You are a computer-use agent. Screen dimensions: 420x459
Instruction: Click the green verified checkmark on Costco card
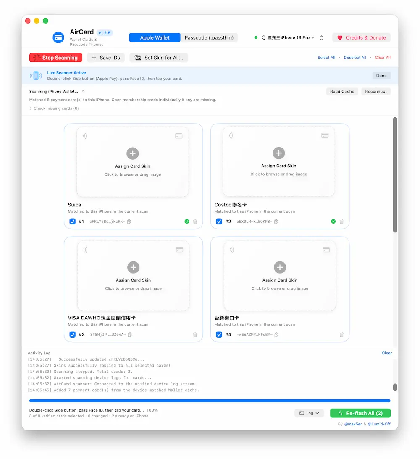click(x=333, y=222)
